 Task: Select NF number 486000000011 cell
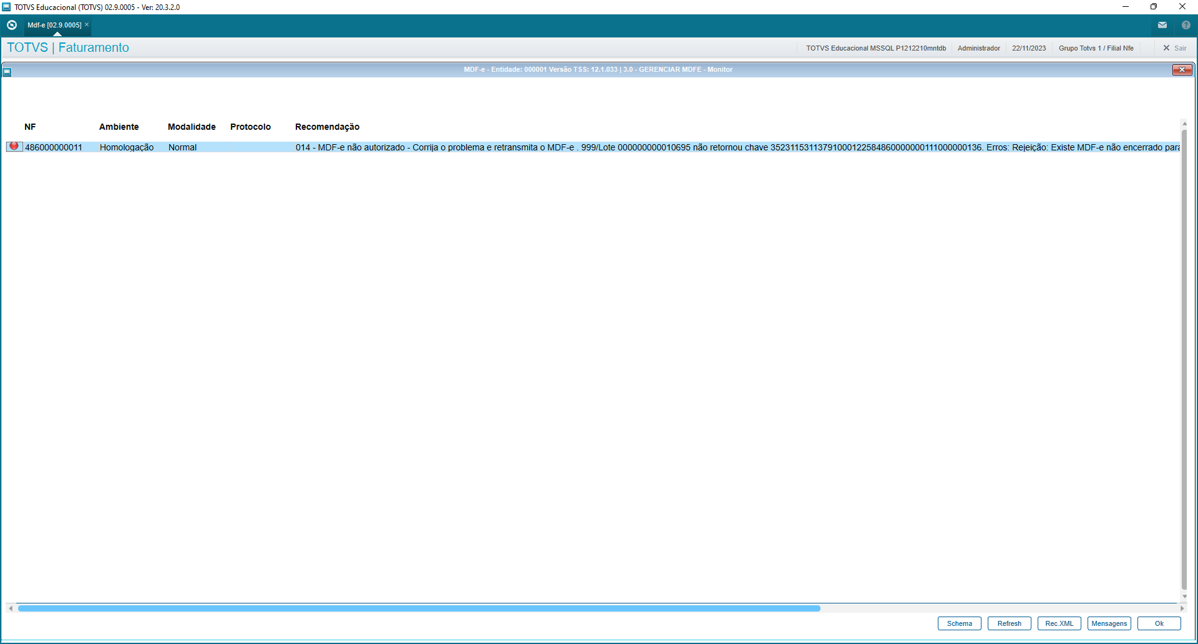(x=54, y=147)
